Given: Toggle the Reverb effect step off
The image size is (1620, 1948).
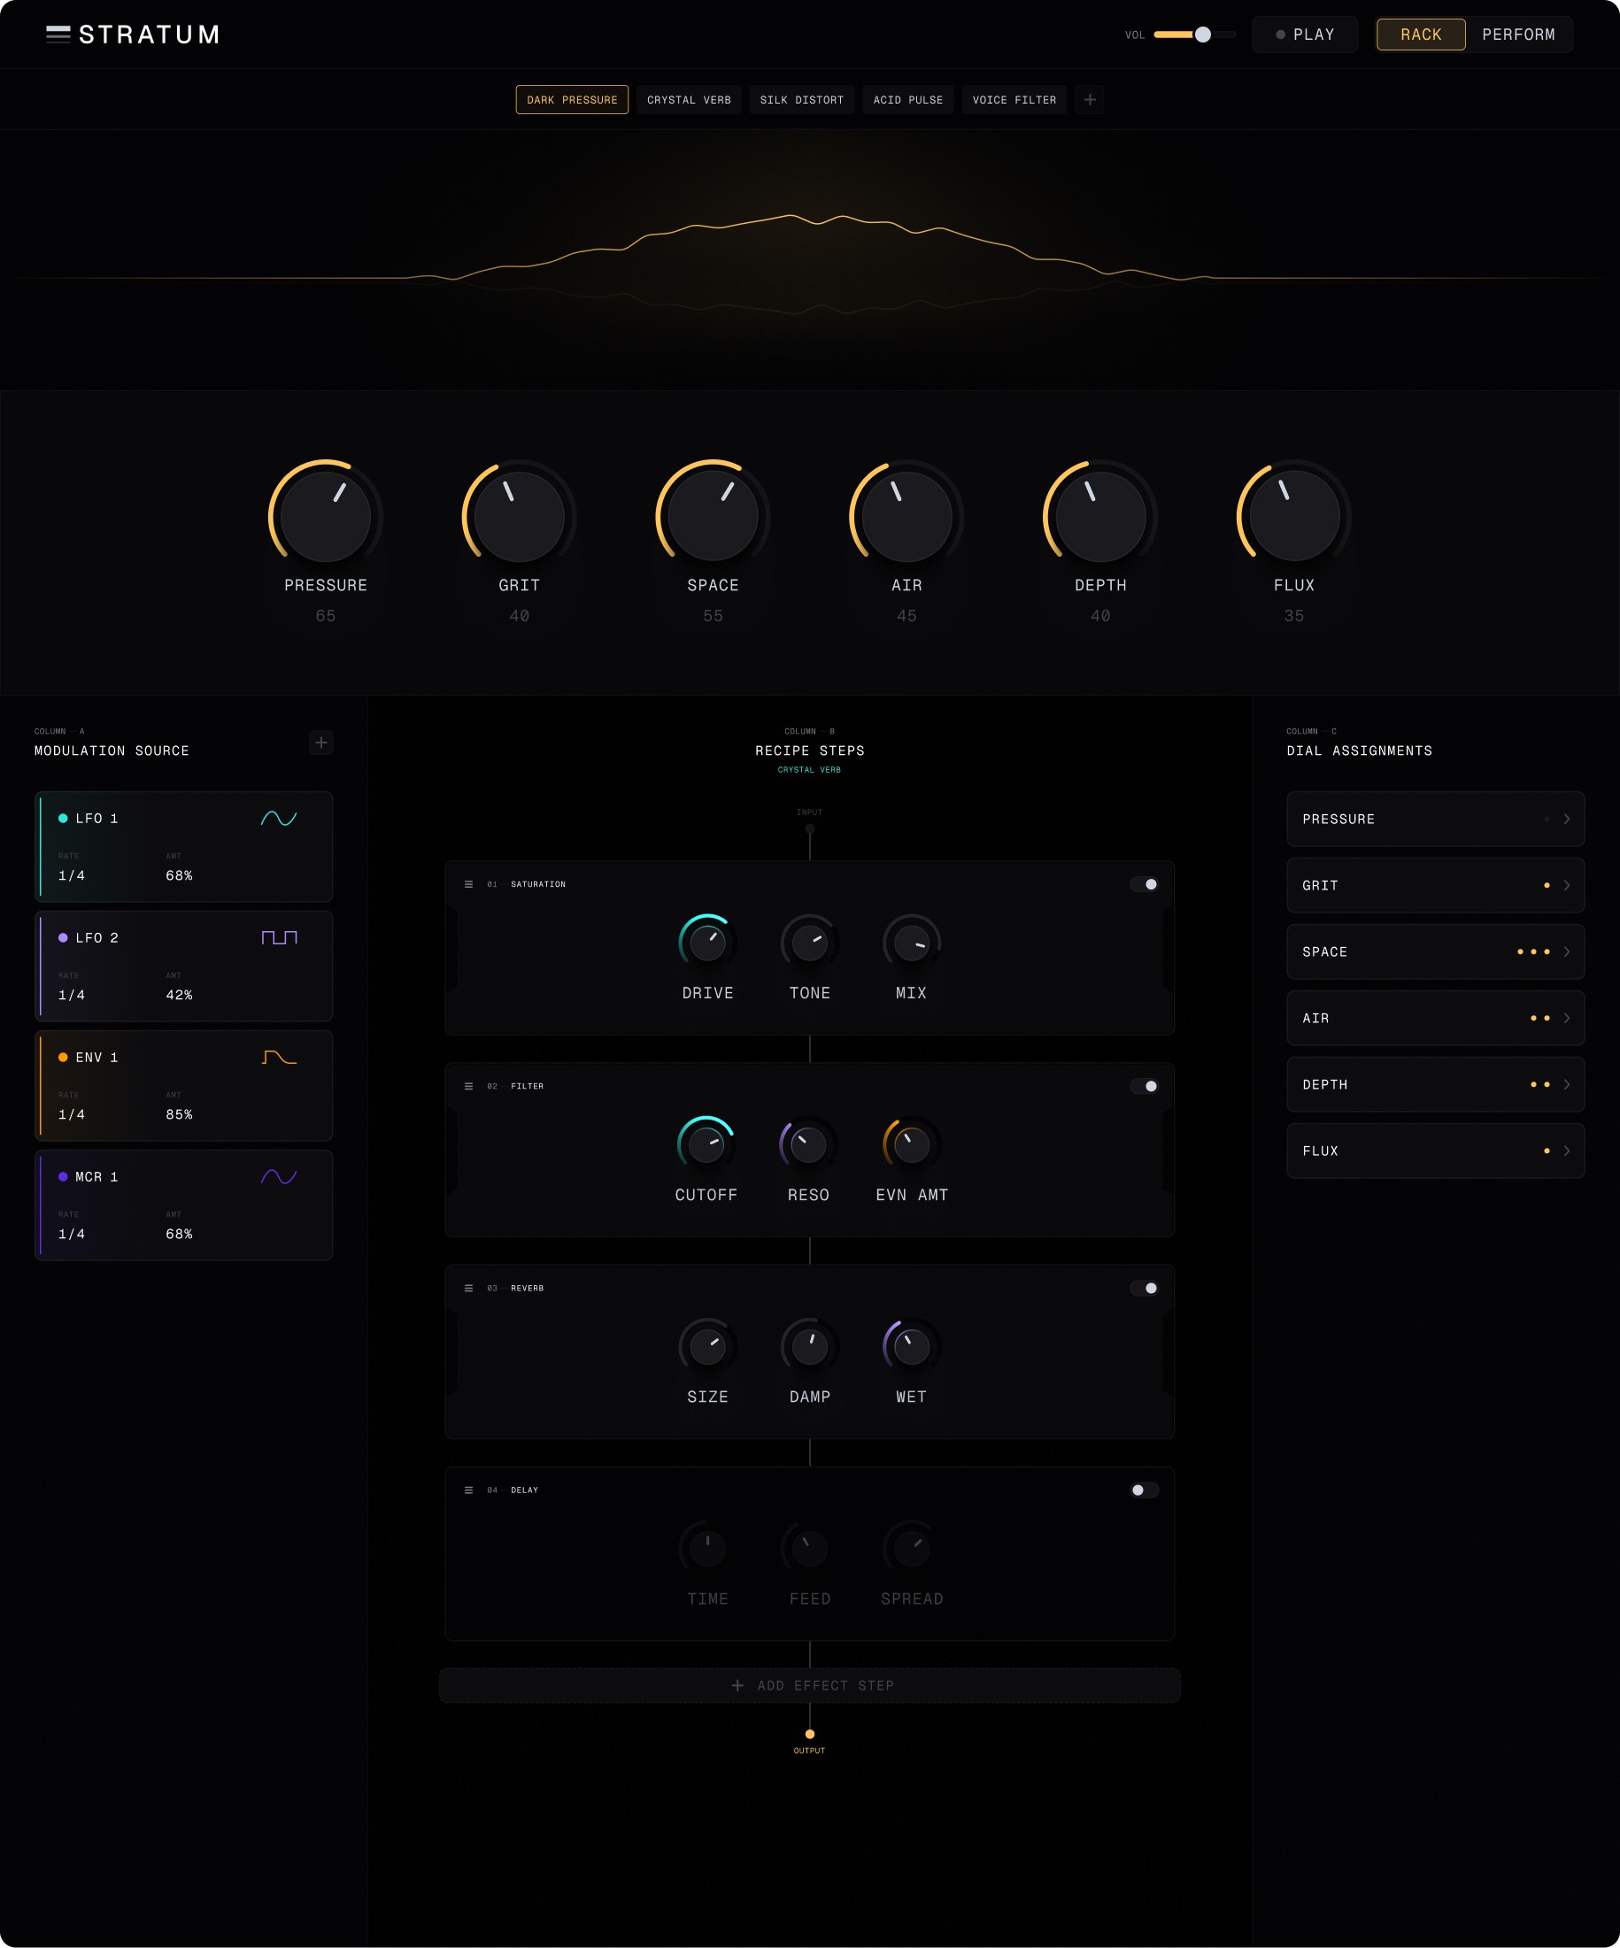Looking at the screenshot, I should coord(1146,1288).
